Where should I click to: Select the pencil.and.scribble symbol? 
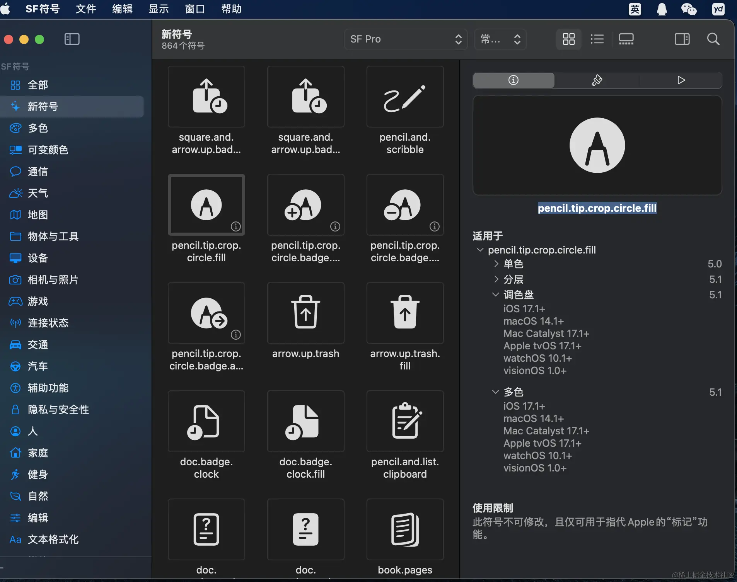coord(405,97)
